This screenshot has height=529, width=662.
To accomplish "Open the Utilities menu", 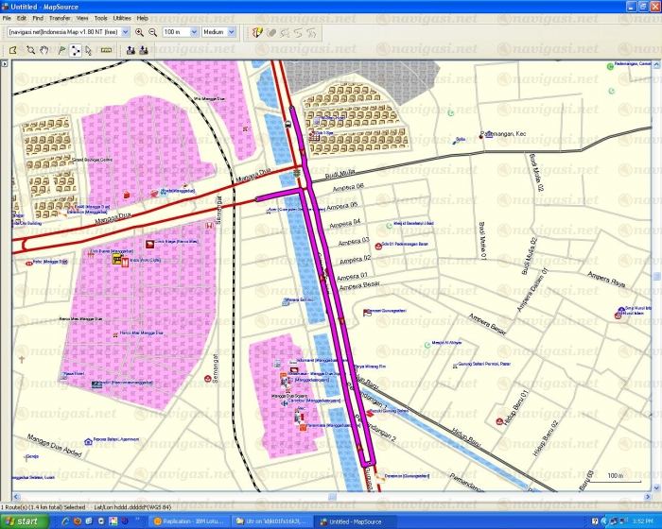I will pos(122,18).
